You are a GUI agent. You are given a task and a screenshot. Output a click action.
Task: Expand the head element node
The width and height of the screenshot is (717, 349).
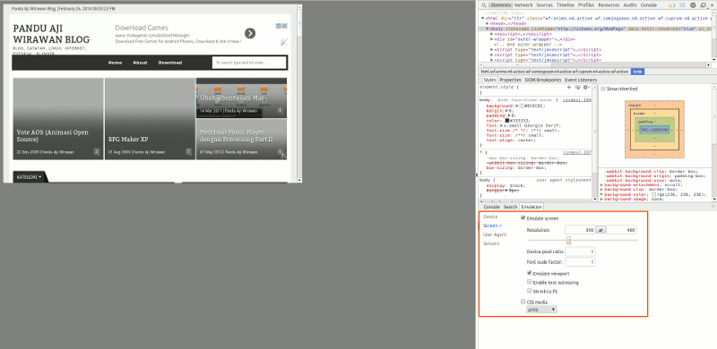coord(487,23)
